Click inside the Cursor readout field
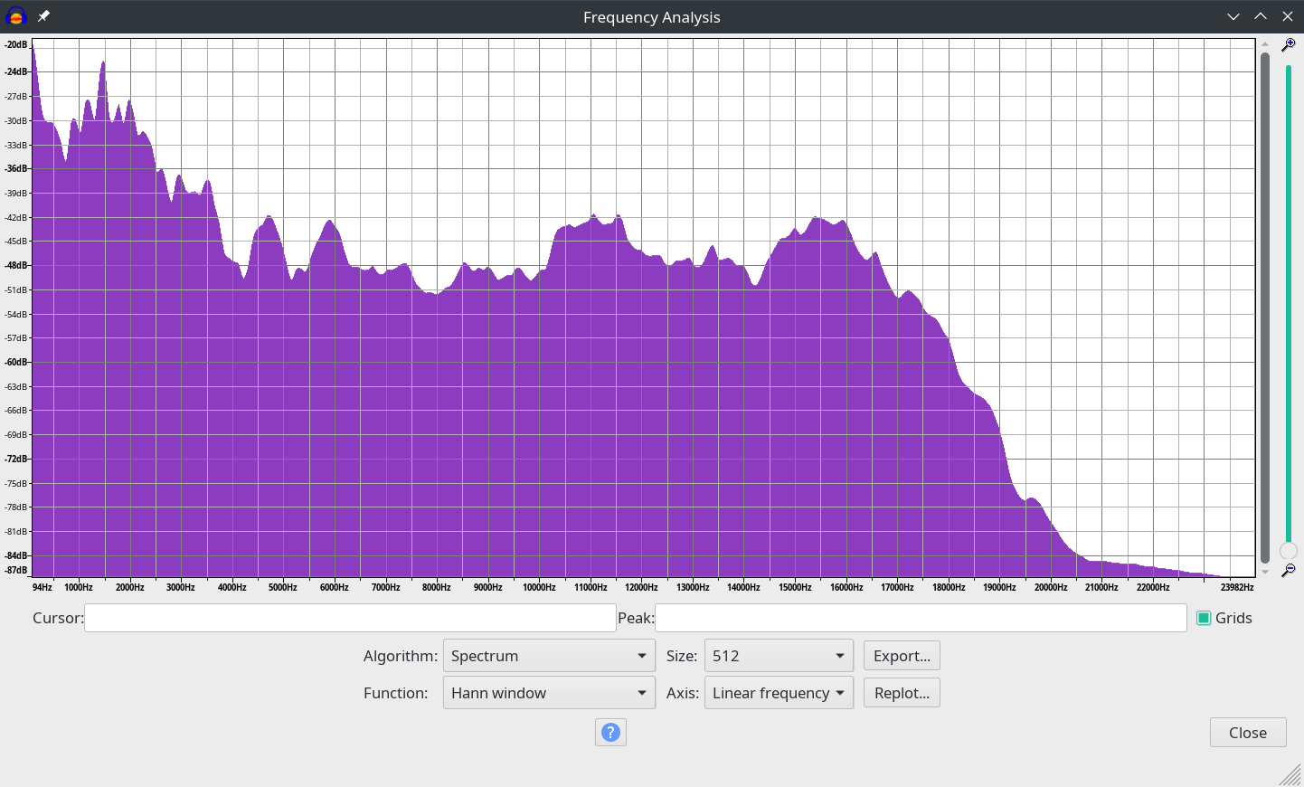 (350, 618)
